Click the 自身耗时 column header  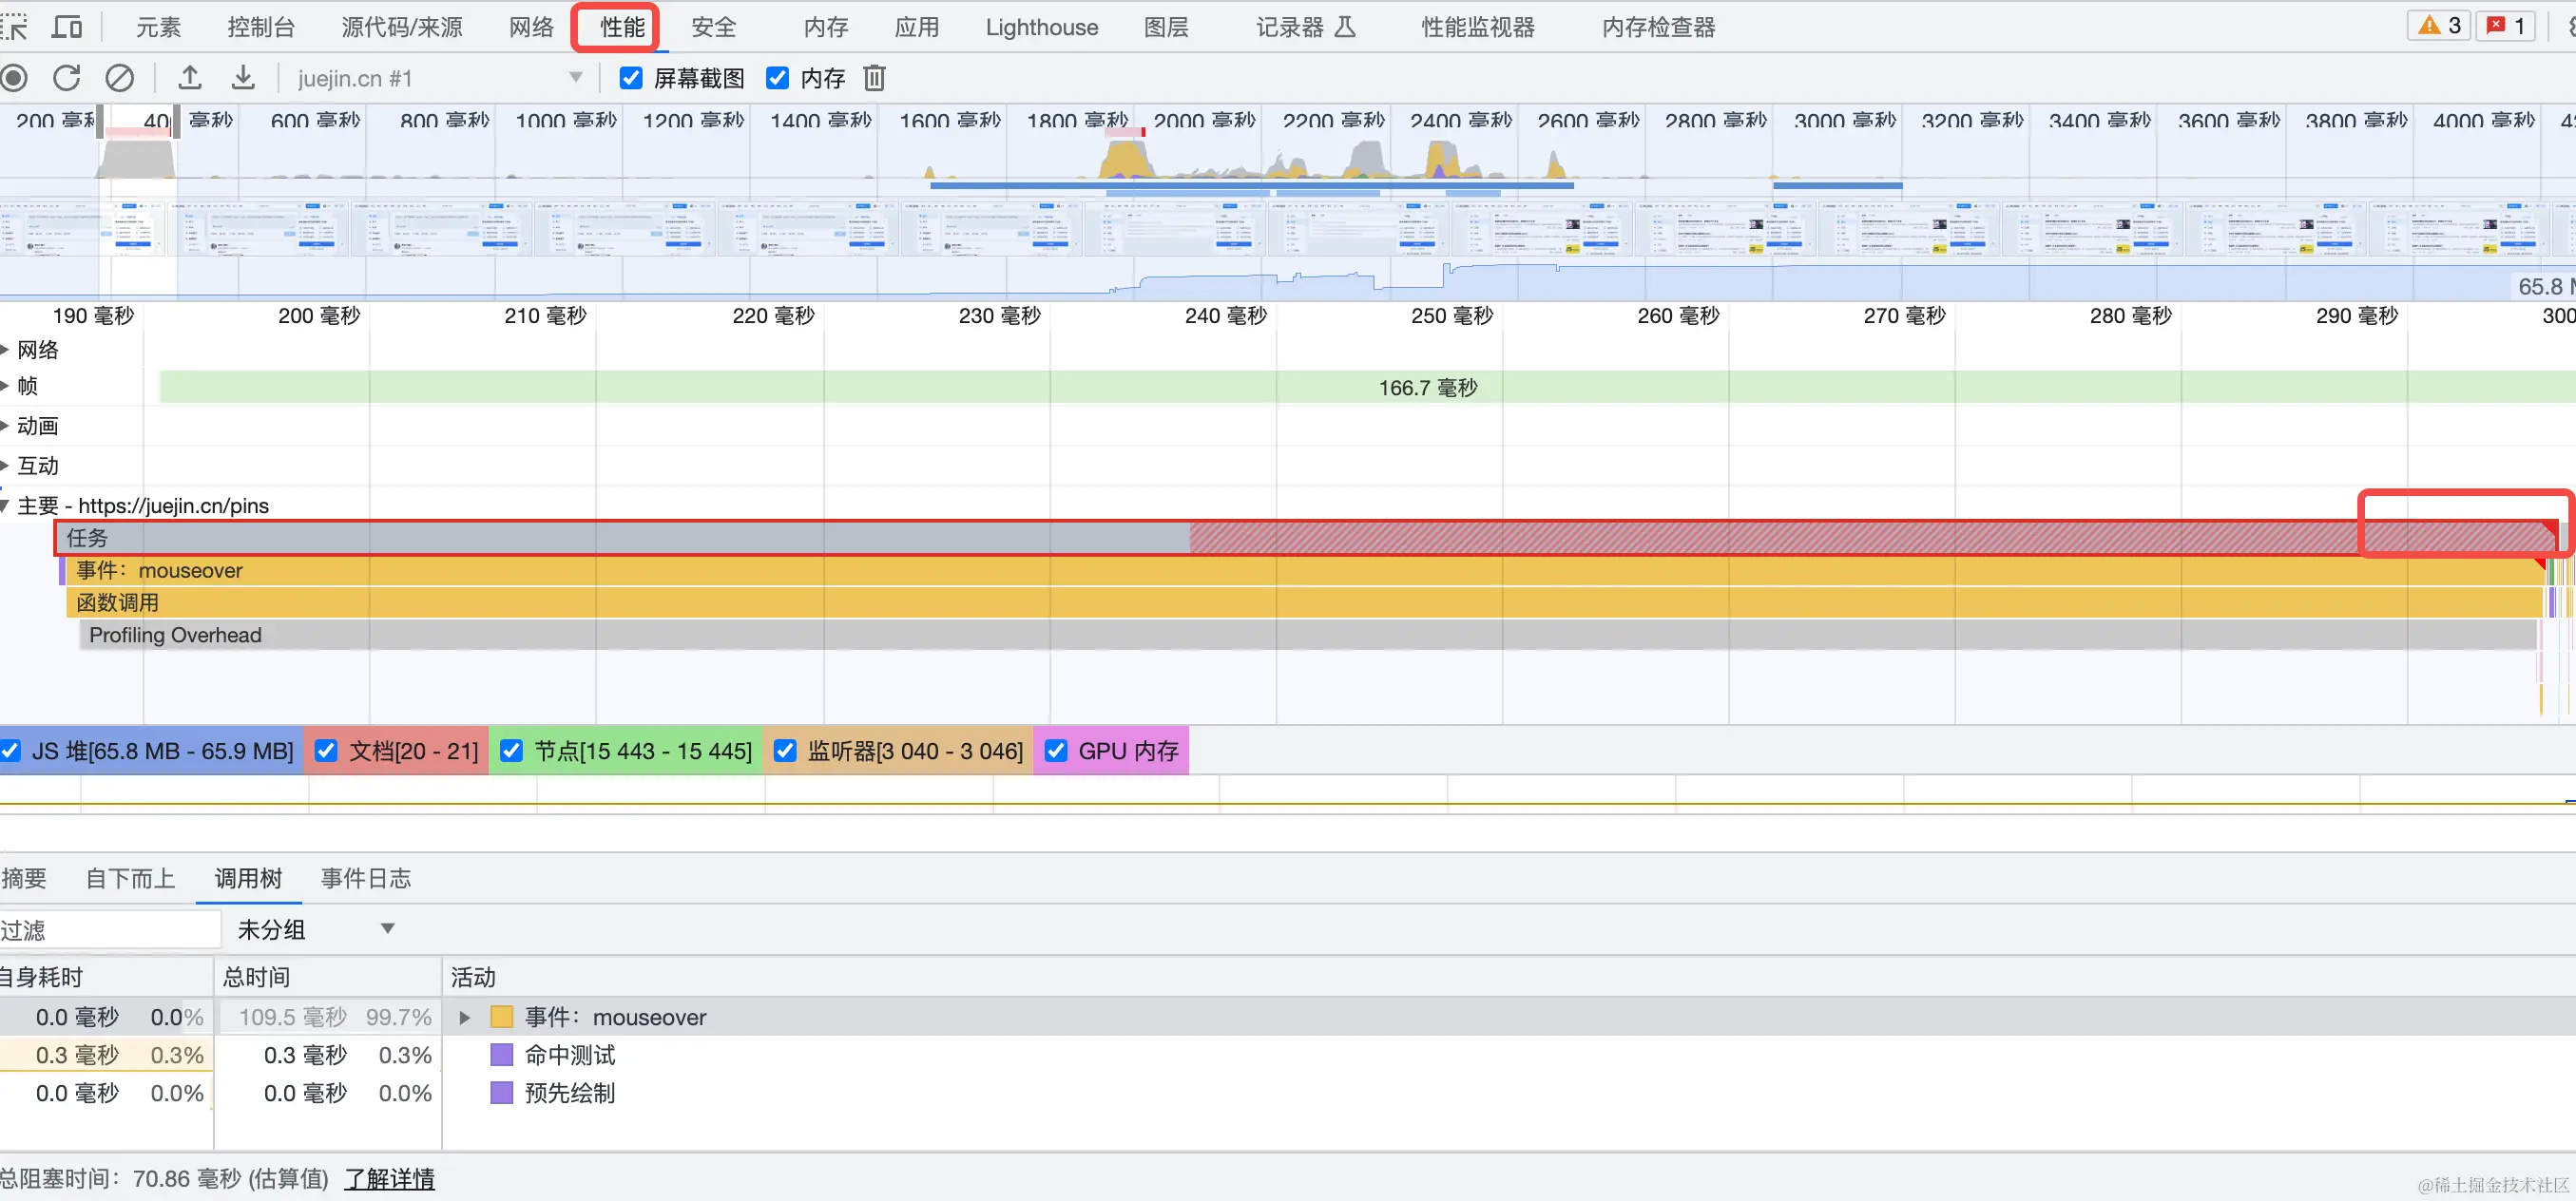click(105, 977)
